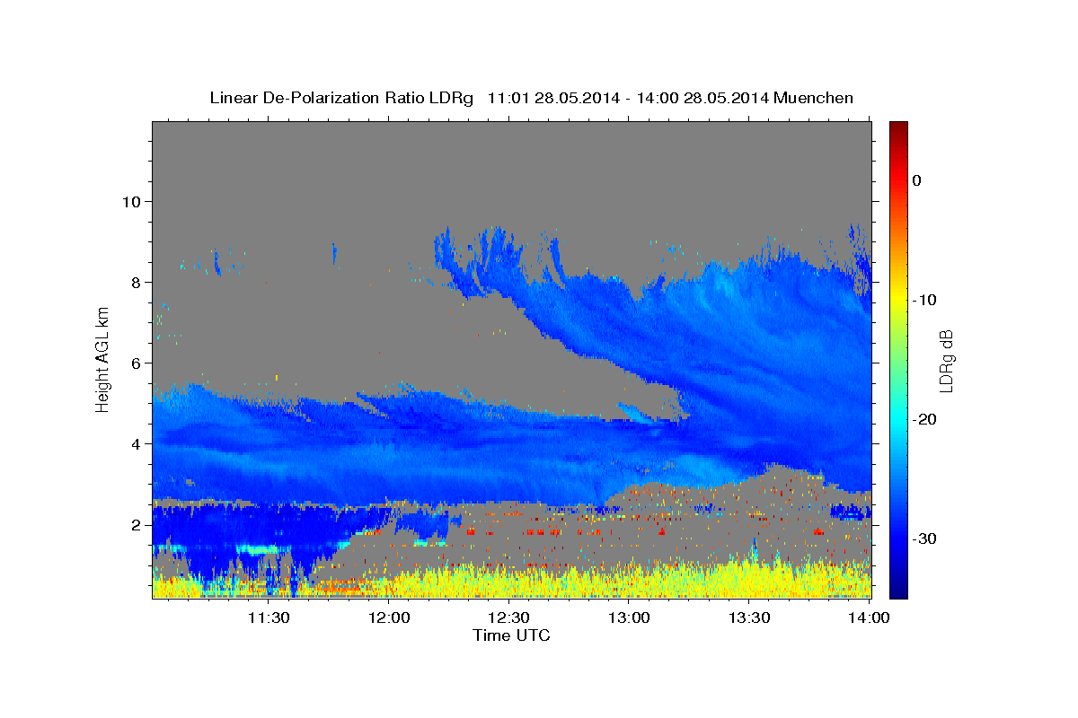Click the height tick label 6
The width and height of the screenshot is (1078, 718).
pyautogui.click(x=137, y=363)
